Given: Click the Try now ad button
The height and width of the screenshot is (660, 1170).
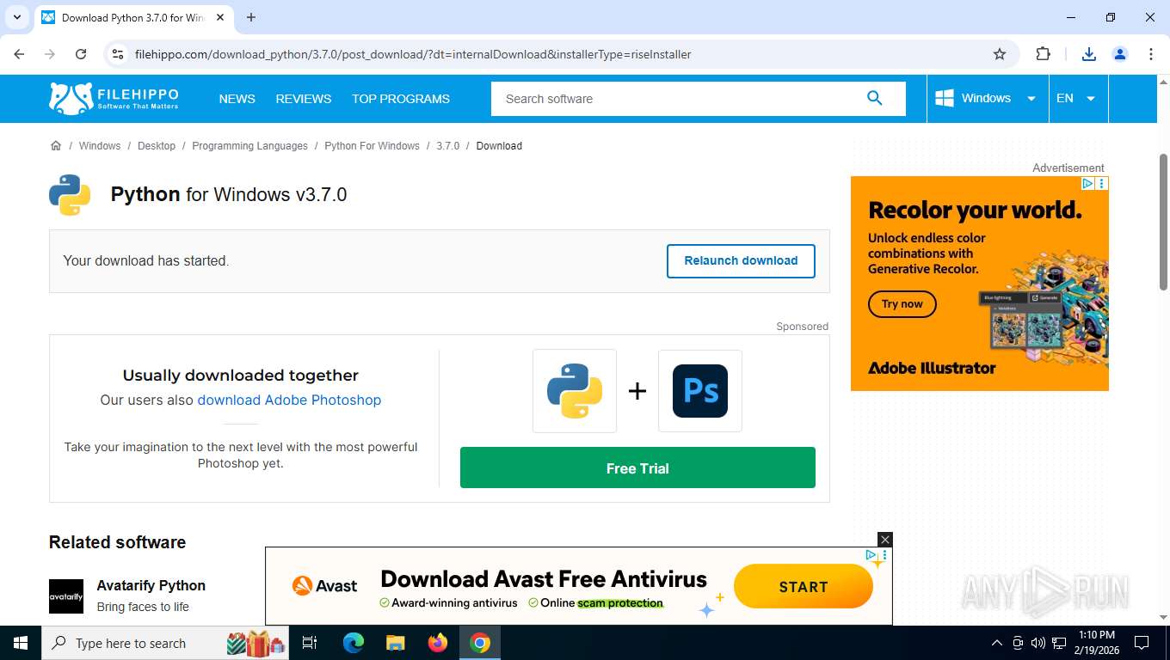Looking at the screenshot, I should click(x=902, y=303).
